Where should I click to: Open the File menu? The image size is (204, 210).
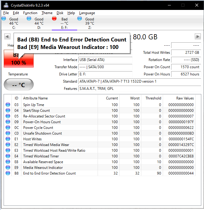pos(6,13)
